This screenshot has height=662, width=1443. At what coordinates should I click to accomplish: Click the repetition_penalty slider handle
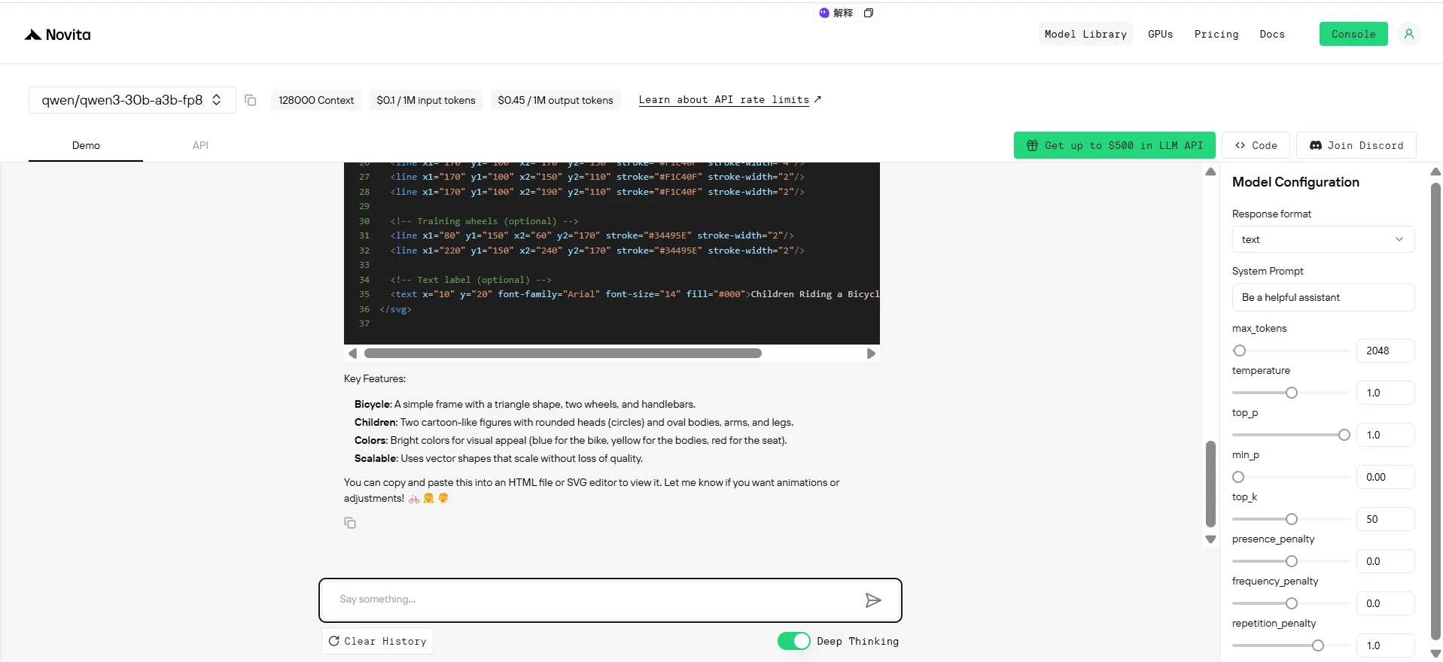(x=1317, y=645)
